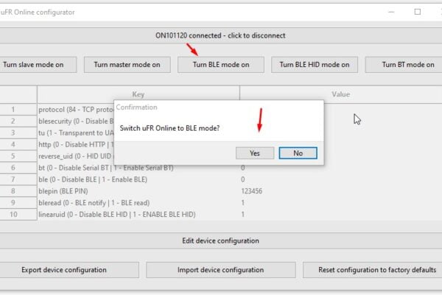Select the bleread row value 1
Viewport: 442px width, 295px height.
243,203
